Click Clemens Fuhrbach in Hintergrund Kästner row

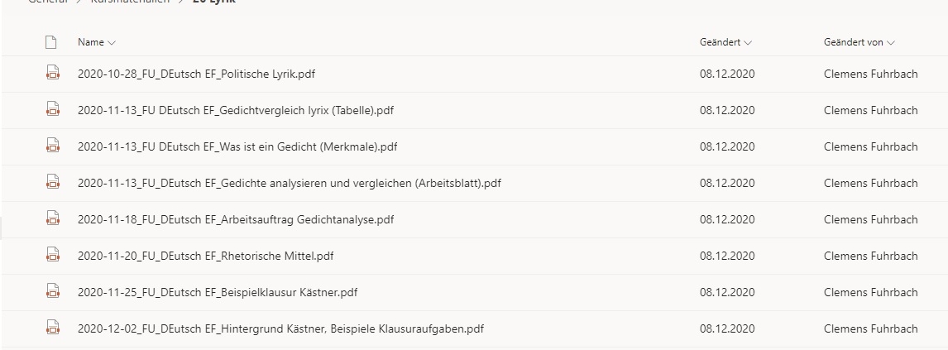coord(870,328)
